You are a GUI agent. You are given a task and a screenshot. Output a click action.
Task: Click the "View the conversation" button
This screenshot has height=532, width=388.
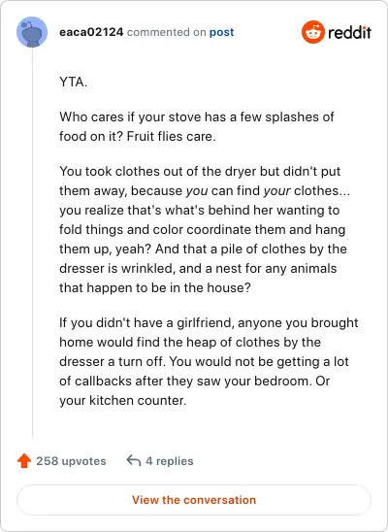click(194, 500)
